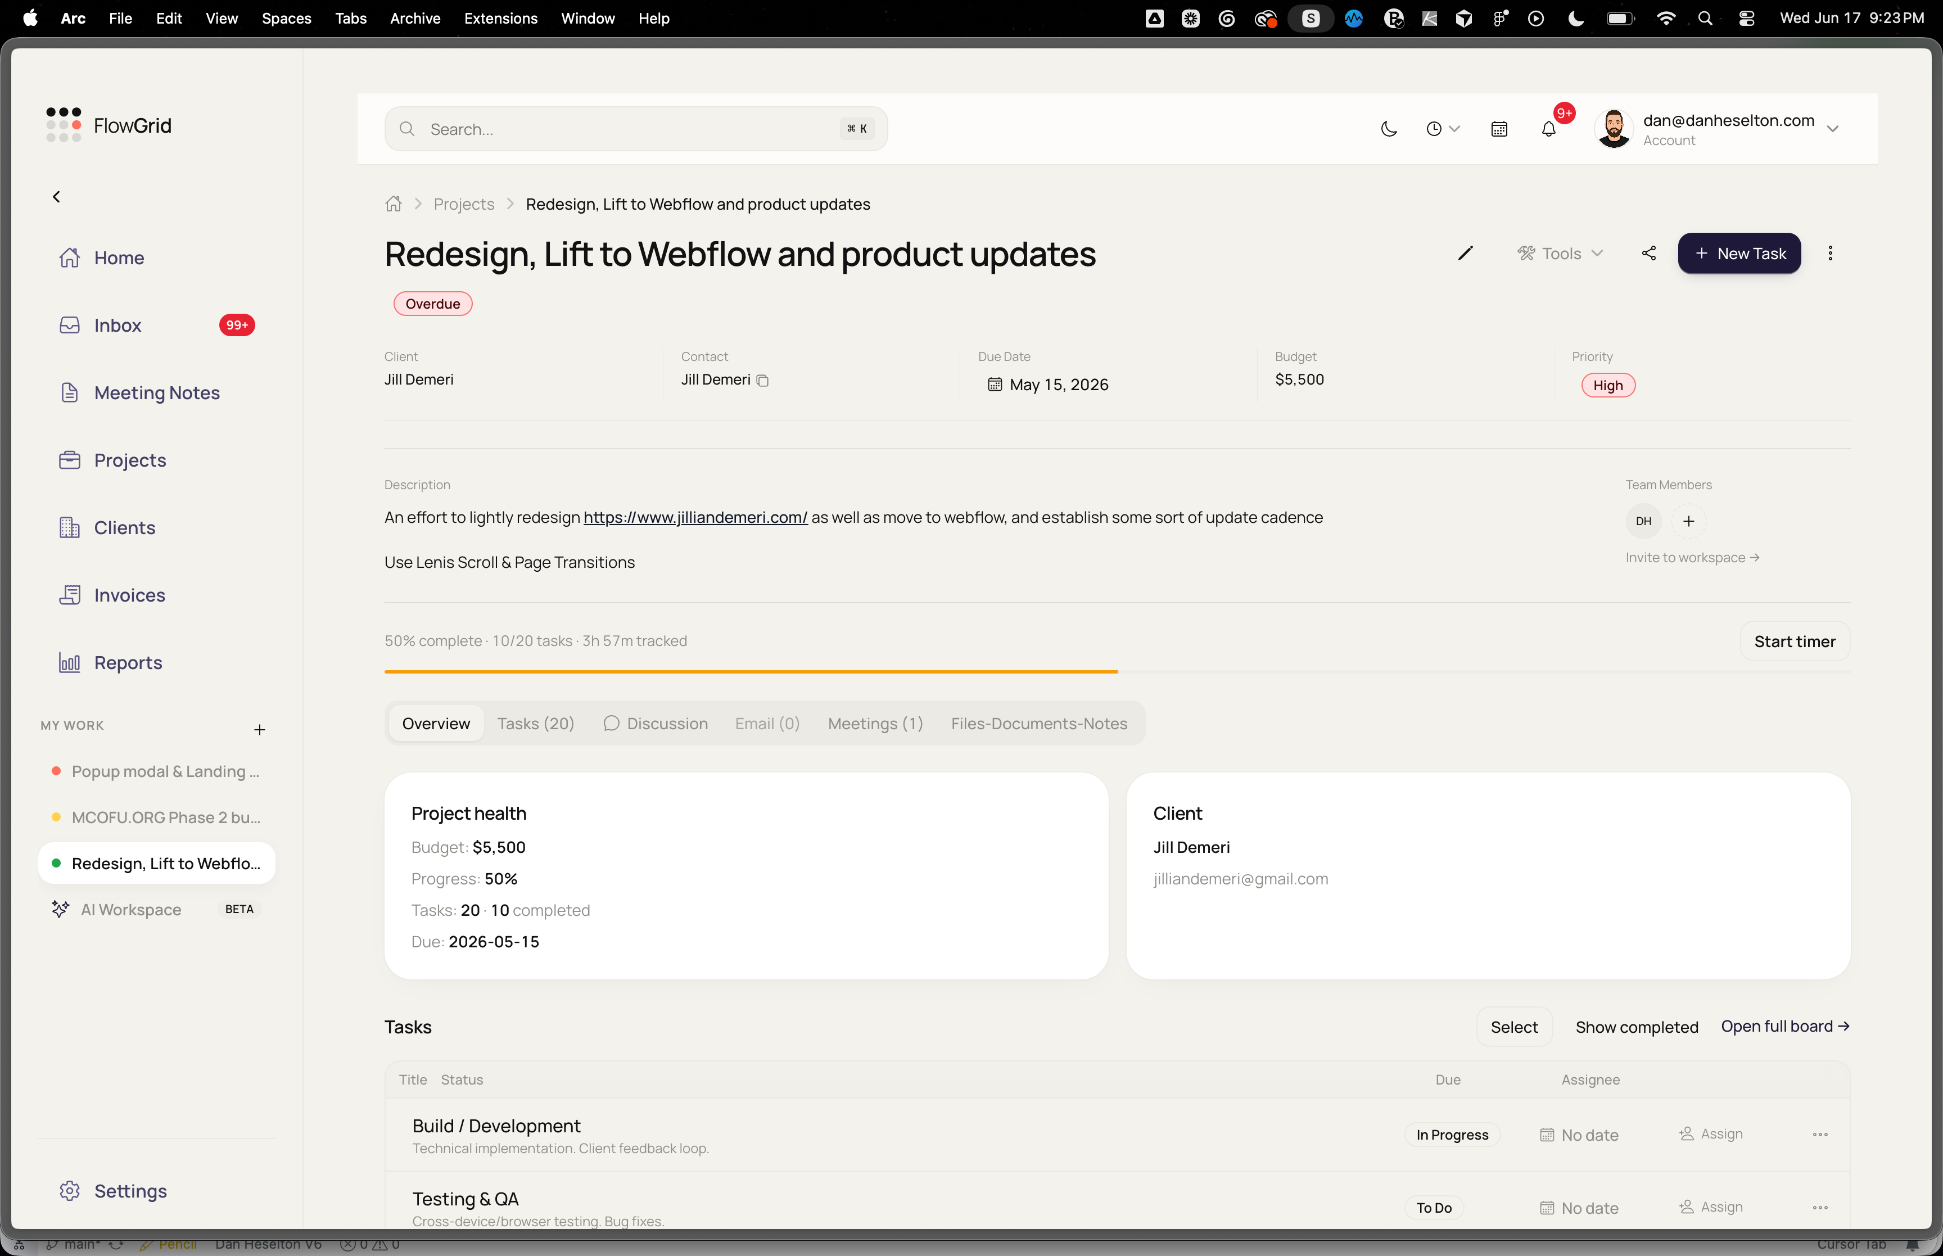Edit the project with the pencil icon

pyautogui.click(x=1465, y=254)
